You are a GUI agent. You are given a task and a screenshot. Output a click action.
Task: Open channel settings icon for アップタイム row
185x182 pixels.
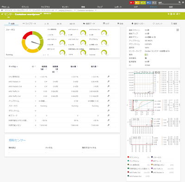[x=109, y=101]
